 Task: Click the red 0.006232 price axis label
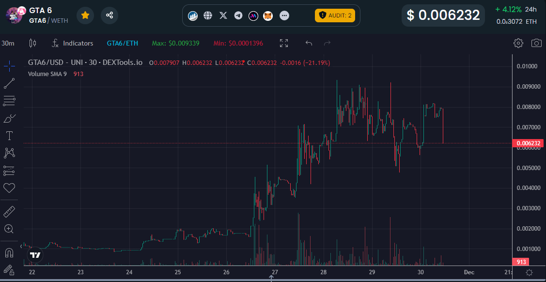coord(529,143)
